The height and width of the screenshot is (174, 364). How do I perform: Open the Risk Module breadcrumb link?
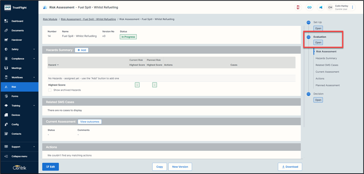(x=50, y=19)
